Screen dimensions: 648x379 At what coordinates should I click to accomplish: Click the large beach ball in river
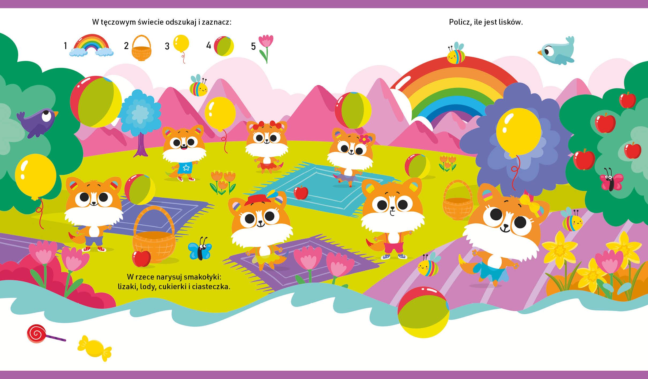click(423, 312)
